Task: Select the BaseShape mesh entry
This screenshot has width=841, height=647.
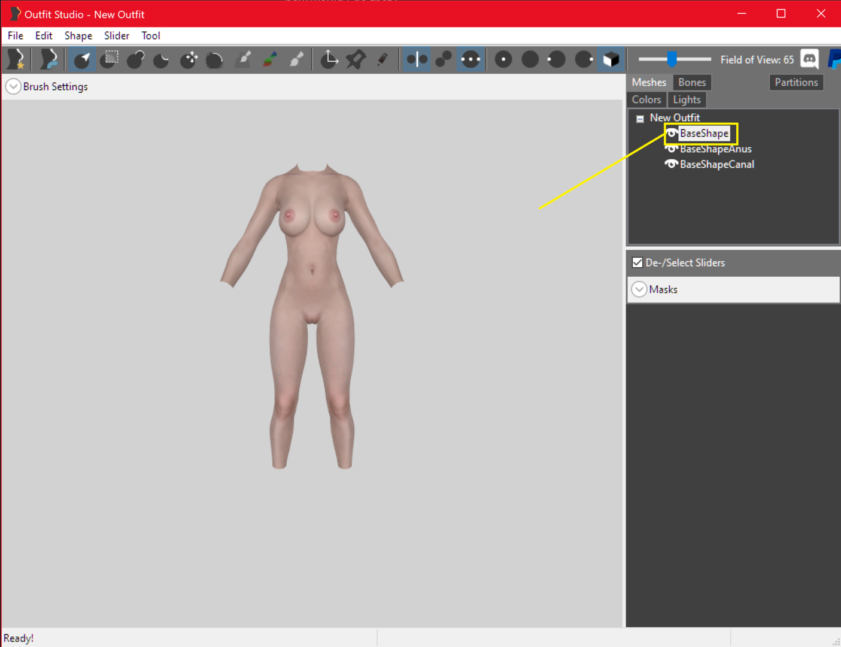Action: click(x=704, y=133)
